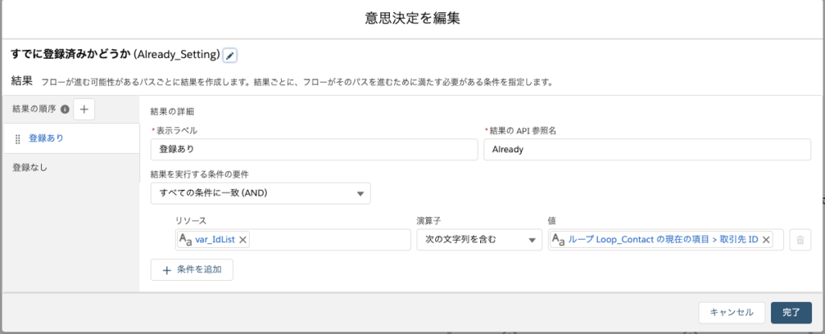Click the リソース field containing var_IdList

pyautogui.click(x=293, y=240)
